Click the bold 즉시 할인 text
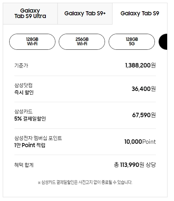The height and width of the screenshot is (201, 174). pyautogui.click(x=24, y=92)
